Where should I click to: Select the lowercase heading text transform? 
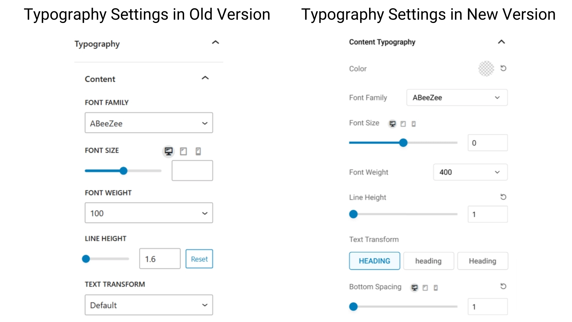428,261
